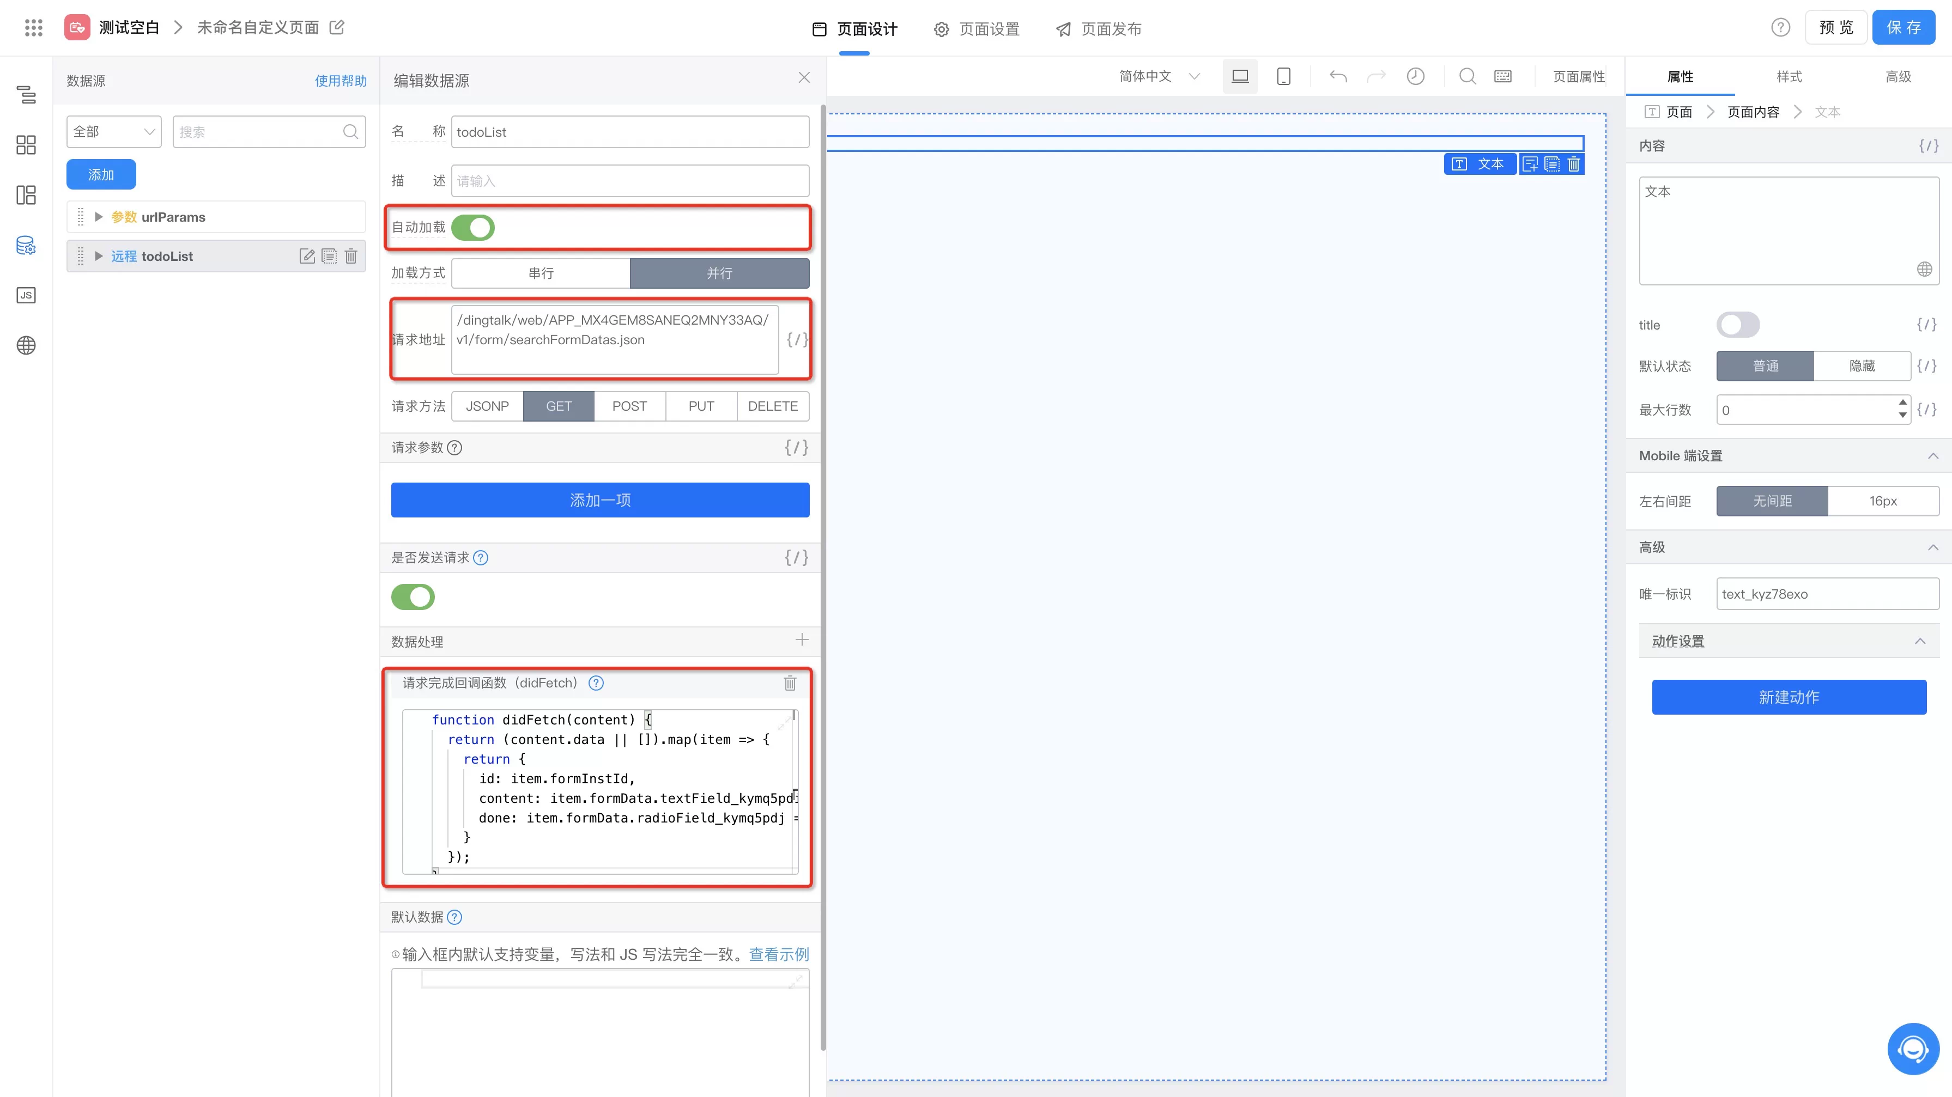1952x1097 pixels.
Task: Enable the title toggle switch
Action: 1737,325
